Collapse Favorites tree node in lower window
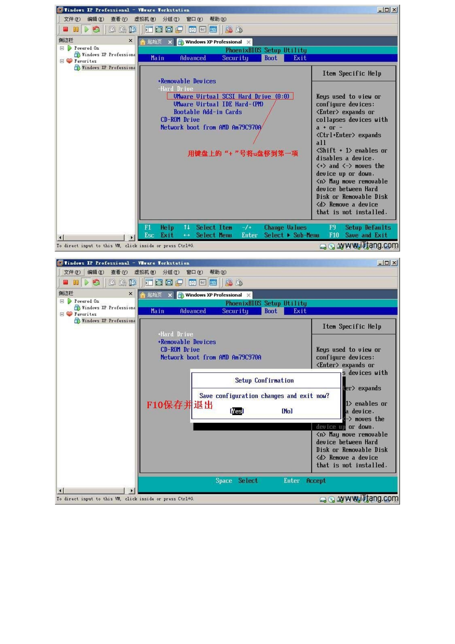 pyautogui.click(x=62, y=314)
